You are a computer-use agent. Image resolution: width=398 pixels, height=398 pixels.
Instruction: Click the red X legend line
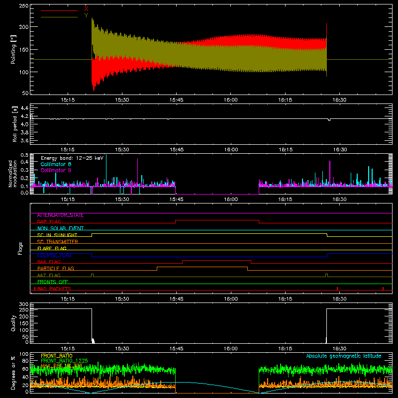(59, 10)
